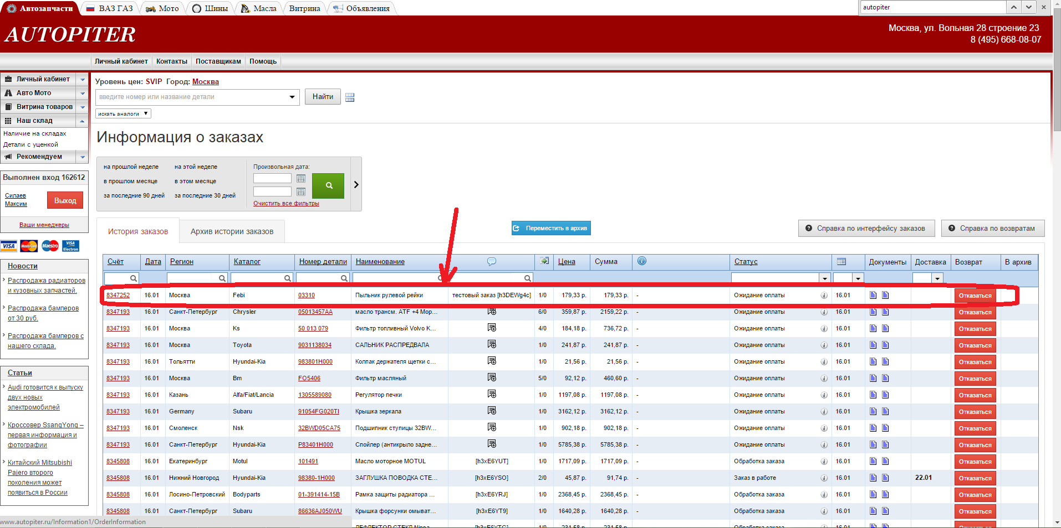Open the first document of order 8347252
The image size is (1061, 528).
point(873,295)
